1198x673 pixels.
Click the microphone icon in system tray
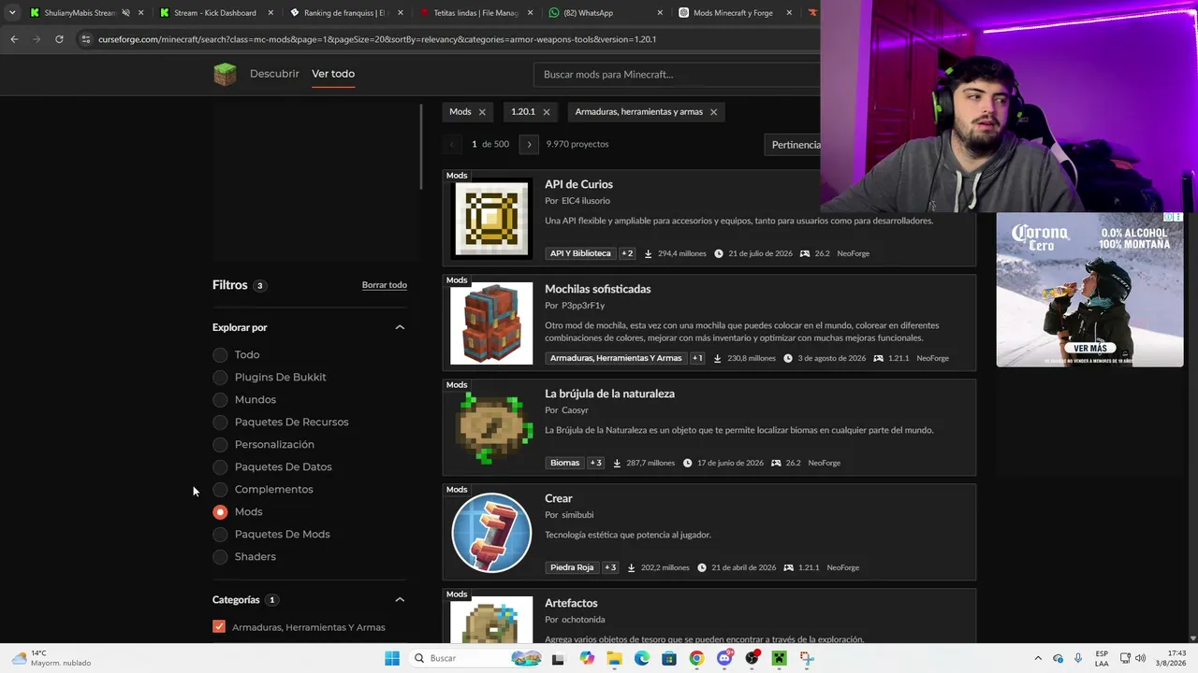(1078, 658)
